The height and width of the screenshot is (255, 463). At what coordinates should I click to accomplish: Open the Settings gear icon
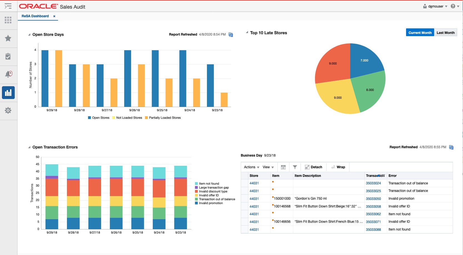click(8, 110)
